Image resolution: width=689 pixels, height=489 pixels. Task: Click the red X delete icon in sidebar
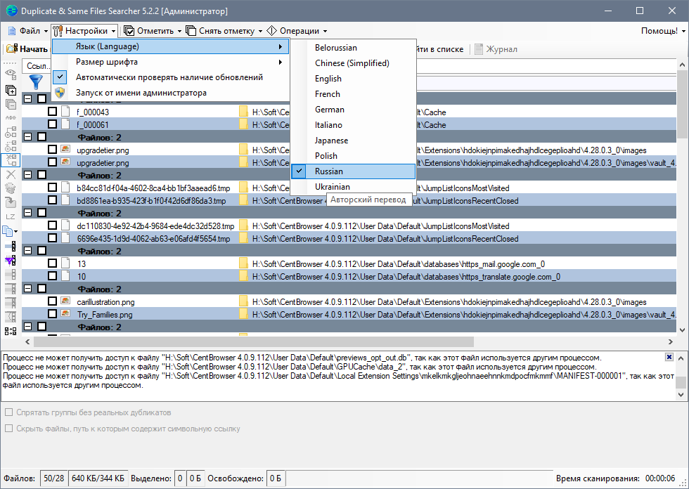pyautogui.click(x=11, y=175)
